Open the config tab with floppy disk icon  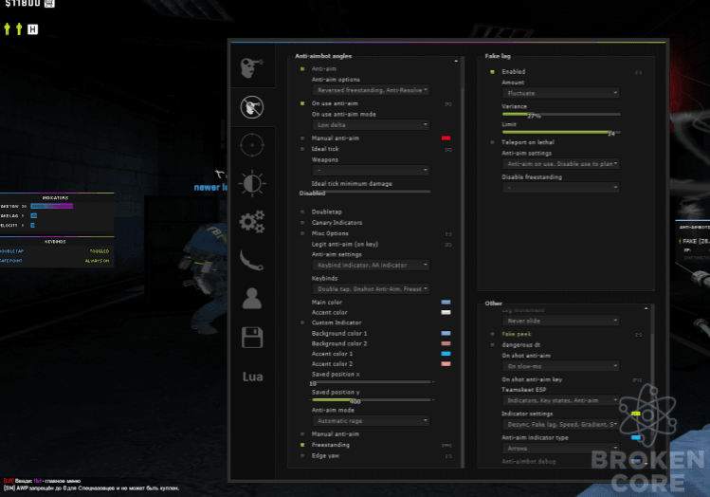pyautogui.click(x=252, y=338)
